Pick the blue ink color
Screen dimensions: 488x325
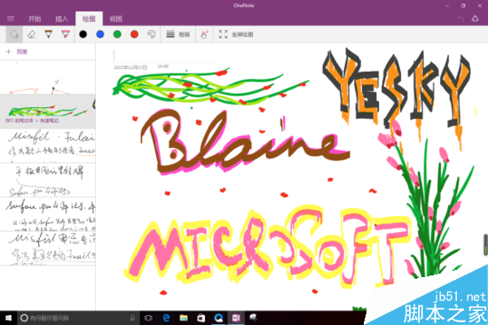[x=100, y=35]
